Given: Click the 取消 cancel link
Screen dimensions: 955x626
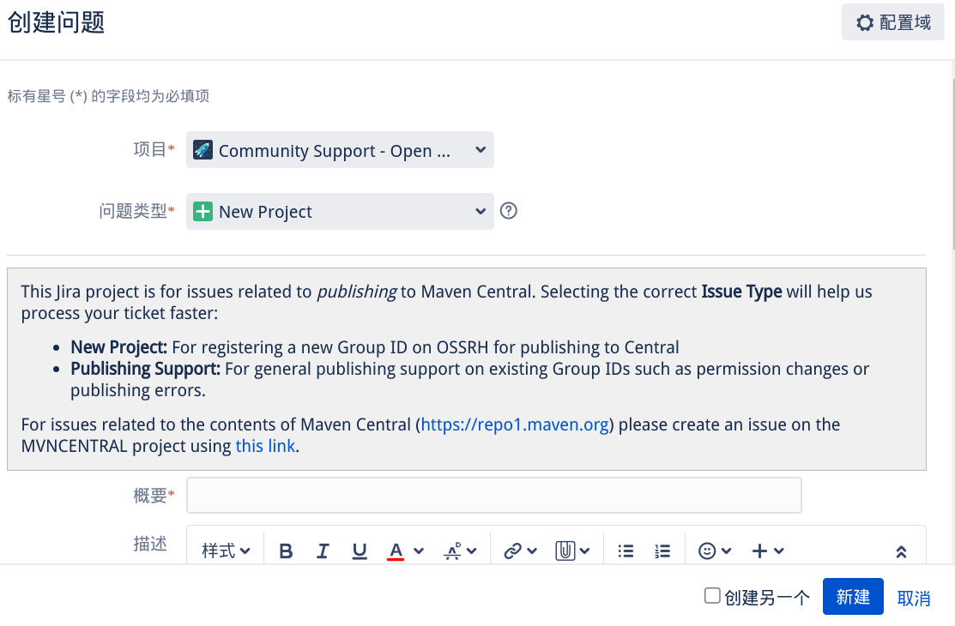Looking at the screenshot, I should click(x=914, y=598).
